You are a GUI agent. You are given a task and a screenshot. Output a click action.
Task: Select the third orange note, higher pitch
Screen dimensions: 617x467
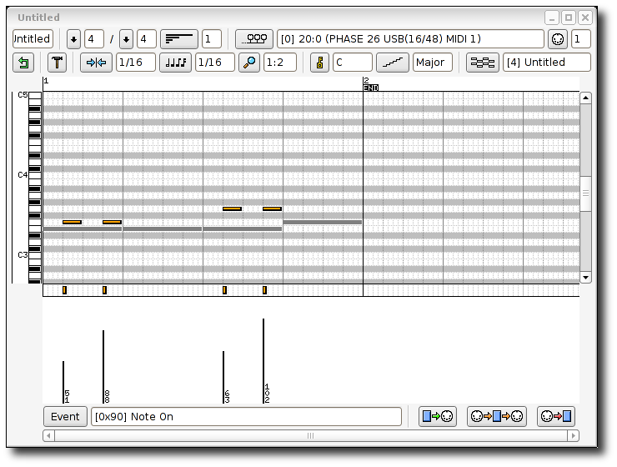point(232,209)
